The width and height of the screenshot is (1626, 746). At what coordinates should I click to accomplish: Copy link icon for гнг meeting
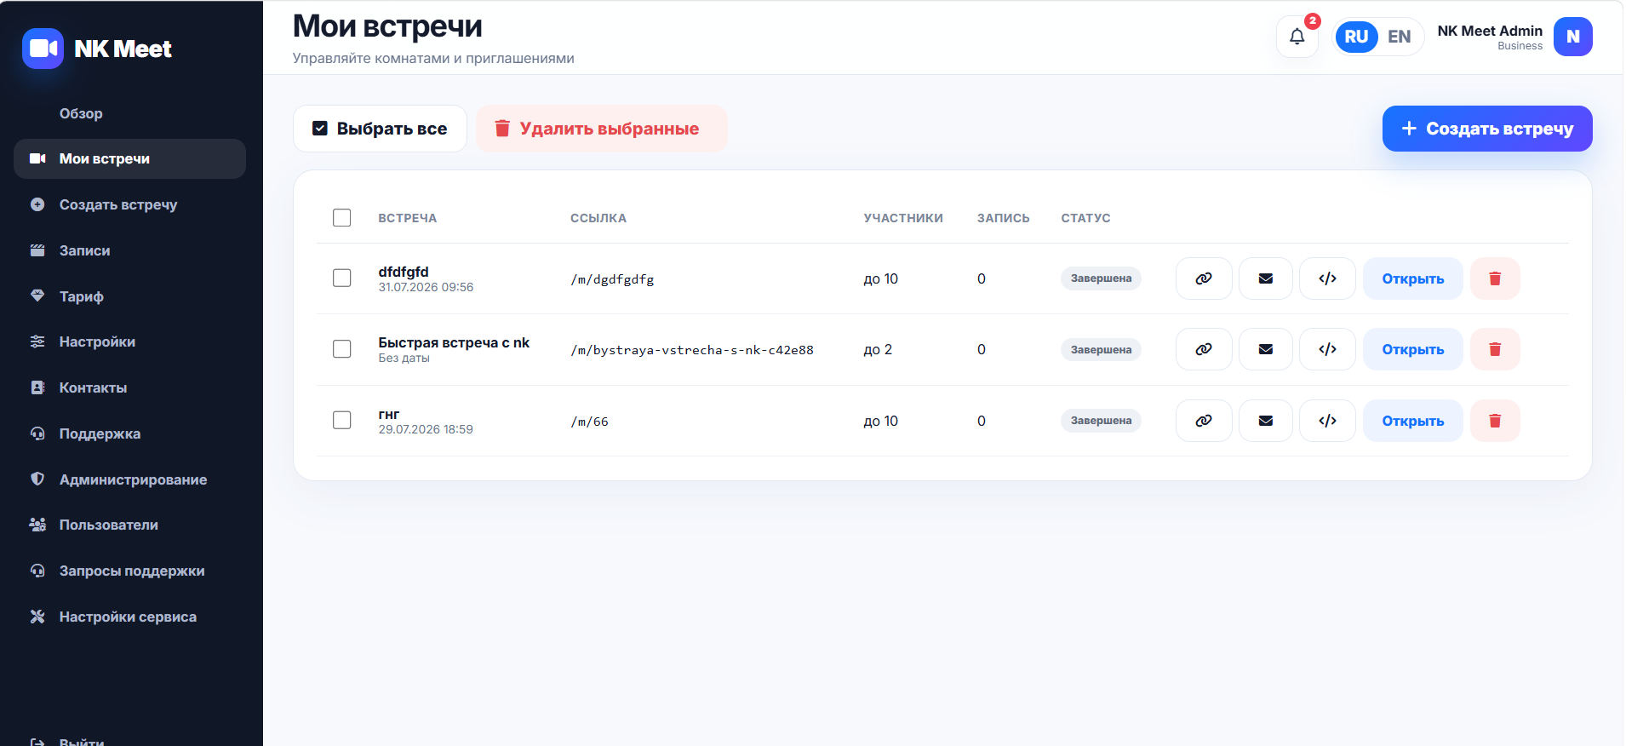pyautogui.click(x=1204, y=421)
